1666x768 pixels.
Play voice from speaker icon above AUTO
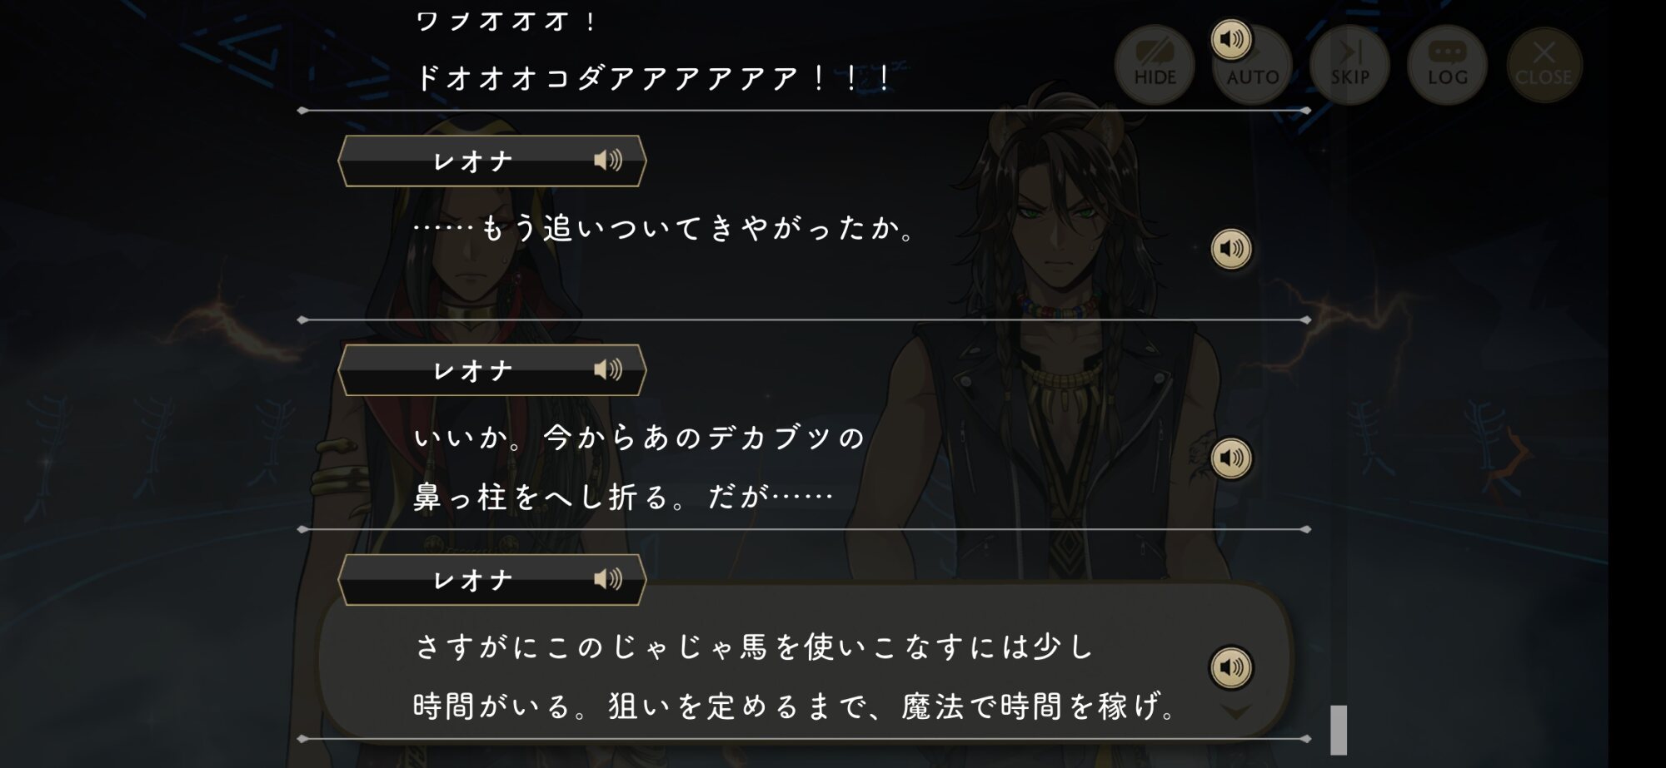click(x=1231, y=39)
